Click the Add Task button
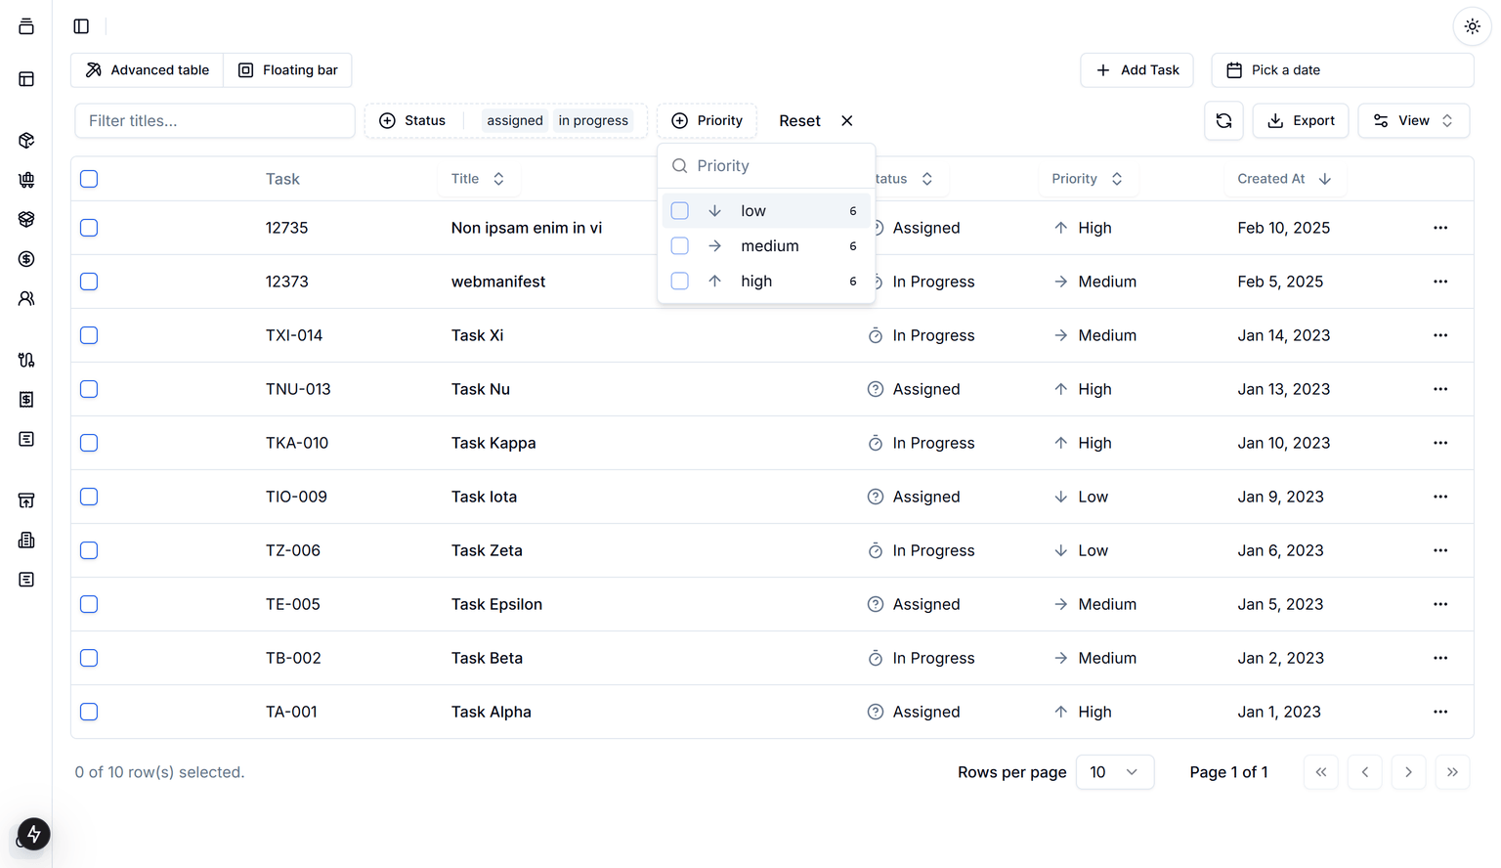Image resolution: width=1501 pixels, height=868 pixels. tap(1136, 69)
